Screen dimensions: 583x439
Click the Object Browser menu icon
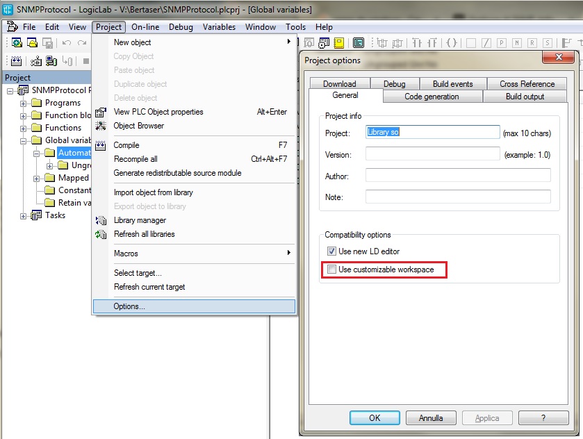tap(101, 126)
